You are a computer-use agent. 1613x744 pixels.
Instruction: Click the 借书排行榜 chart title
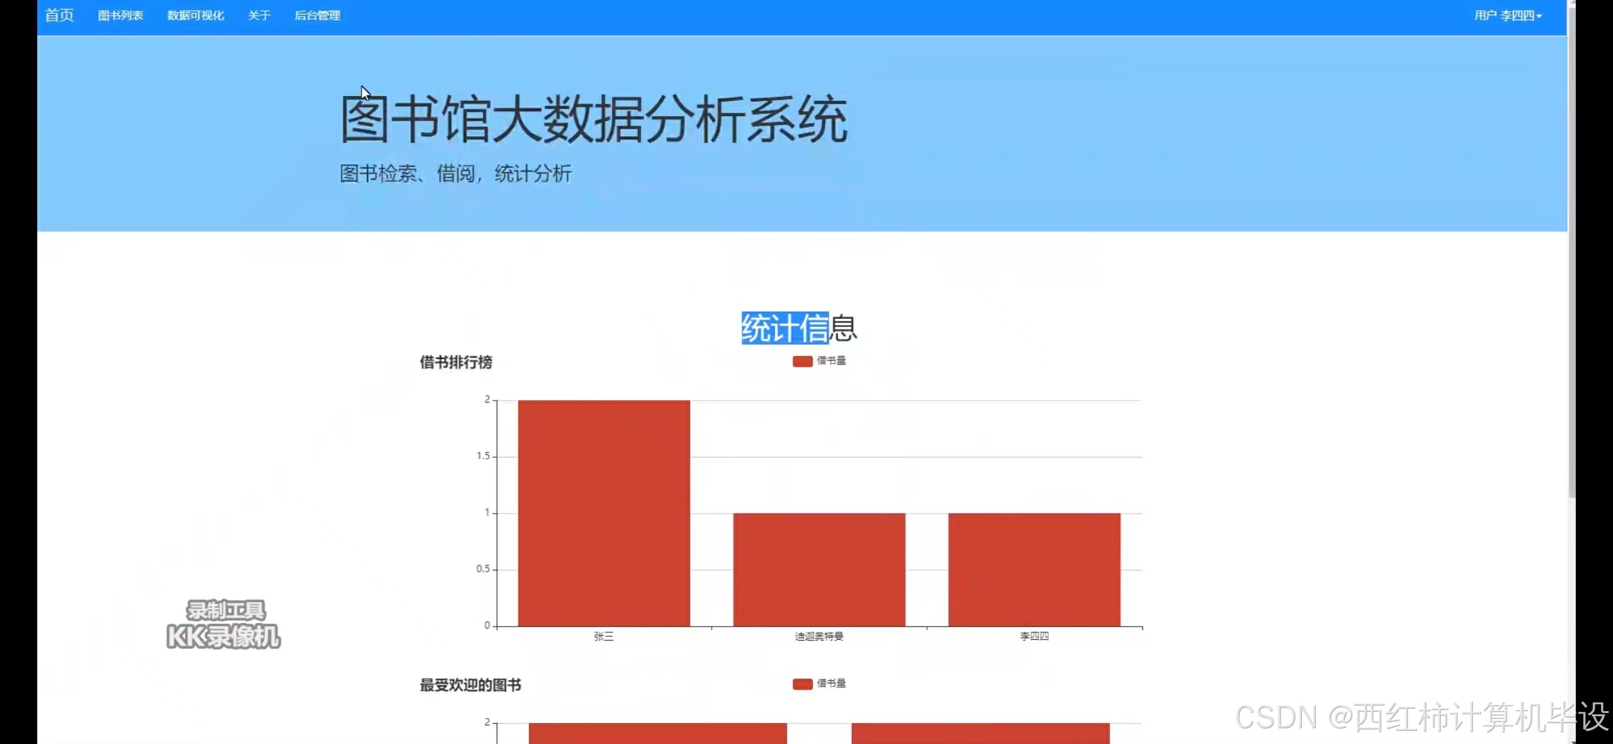pos(456,363)
